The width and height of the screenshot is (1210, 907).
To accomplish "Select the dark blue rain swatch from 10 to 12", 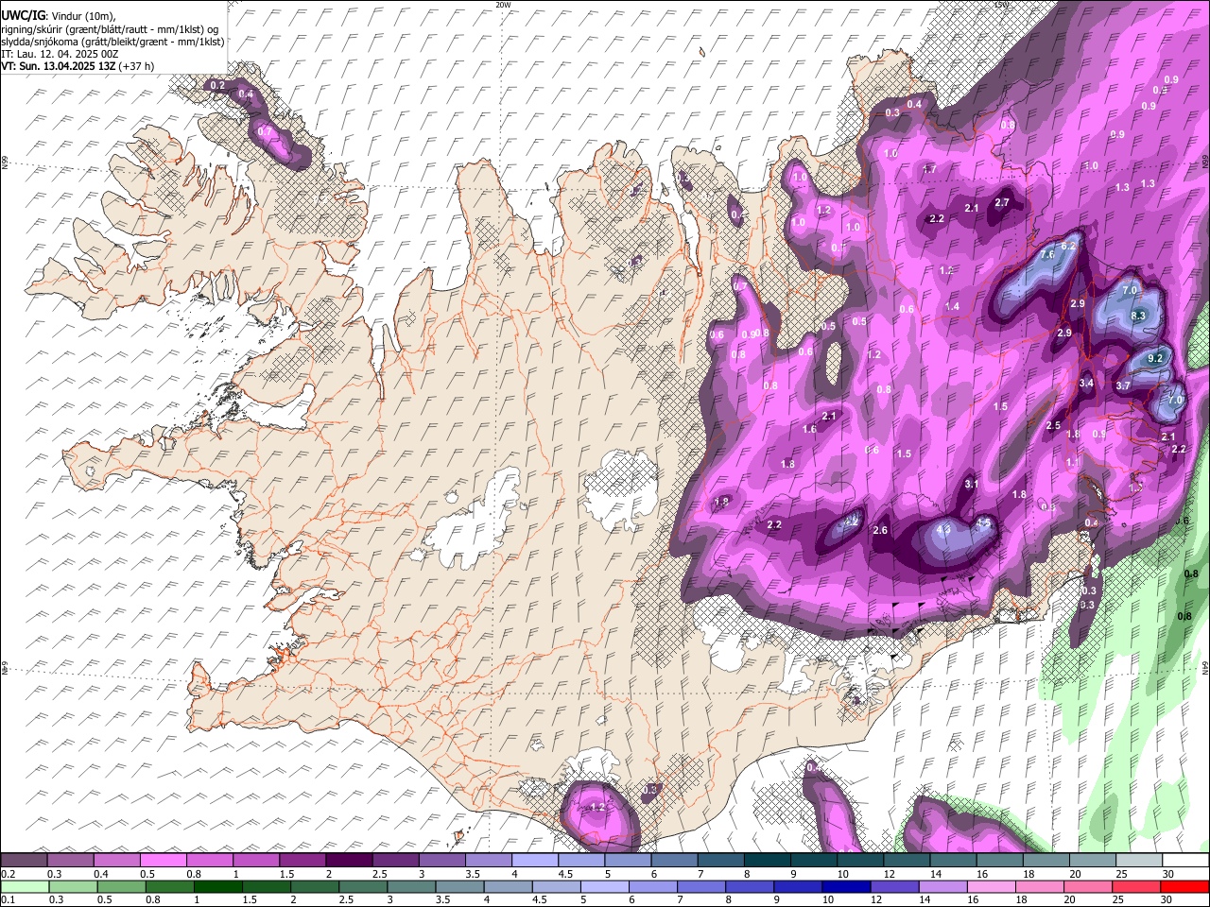I will pyautogui.click(x=844, y=887).
